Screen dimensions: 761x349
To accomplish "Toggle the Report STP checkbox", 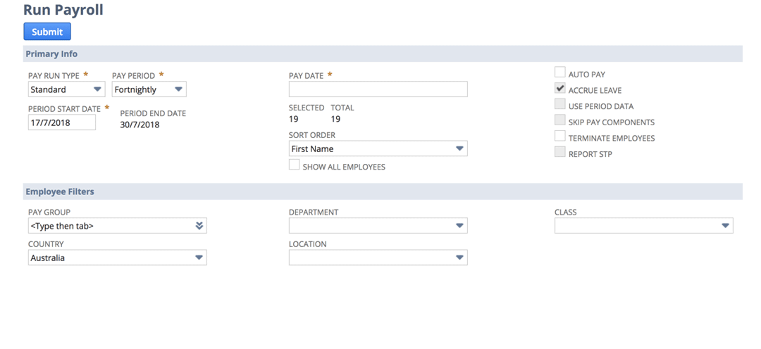I will (x=560, y=153).
